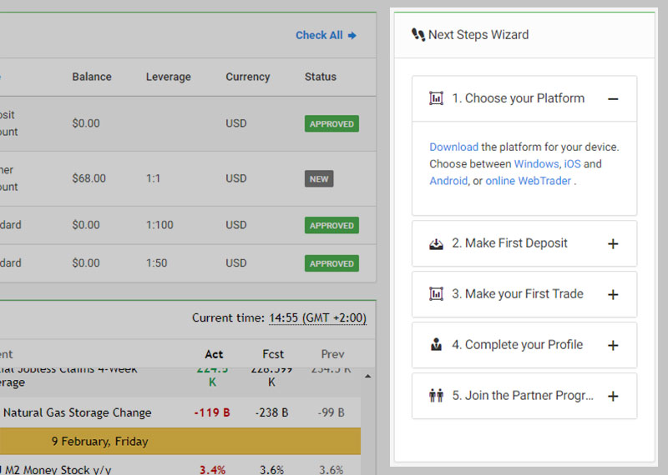The image size is (668, 475).
Task: Click the chart icon next to Choose your Platform
Action: coord(436,98)
